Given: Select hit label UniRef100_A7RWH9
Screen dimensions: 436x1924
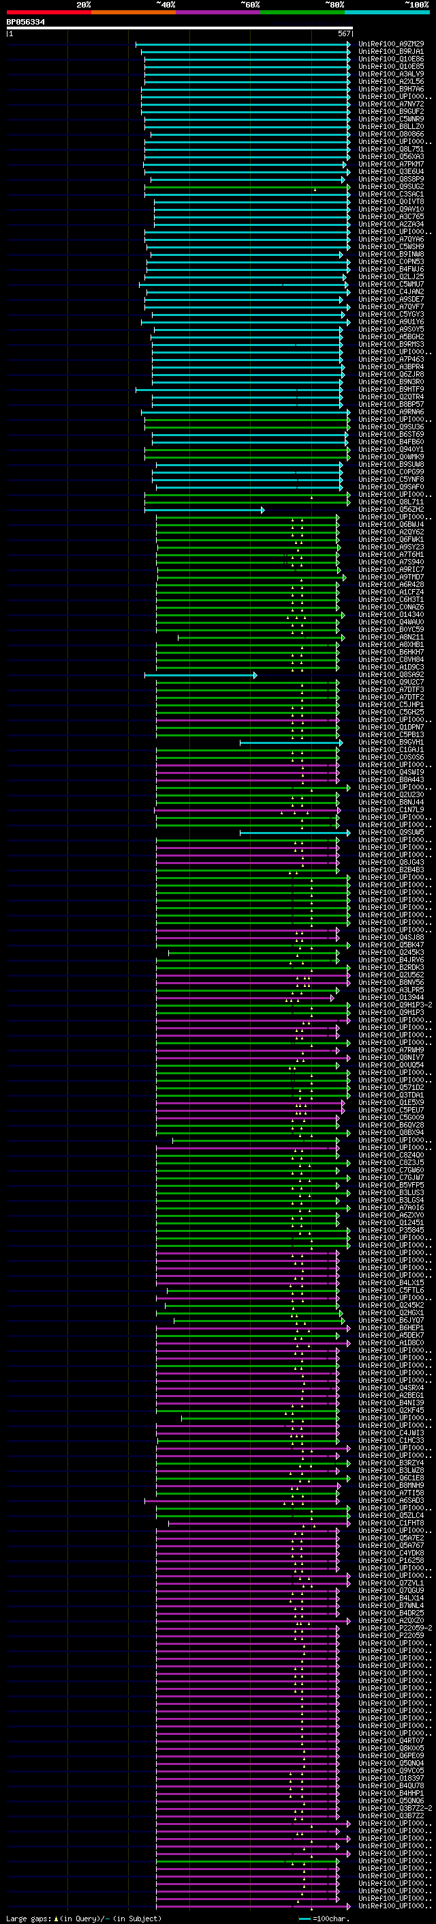Looking at the screenshot, I should click(391, 1050).
